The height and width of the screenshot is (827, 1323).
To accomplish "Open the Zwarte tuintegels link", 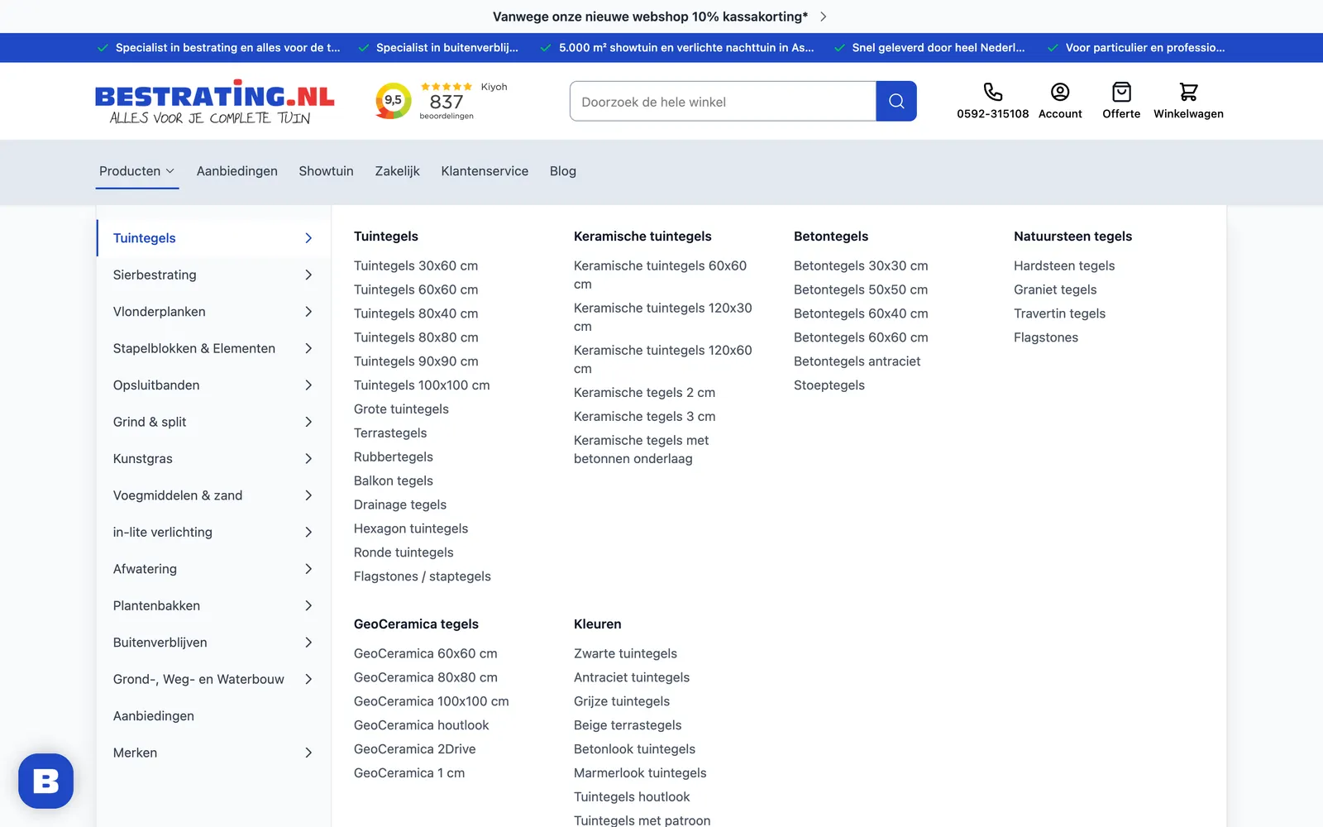I will (x=625, y=653).
